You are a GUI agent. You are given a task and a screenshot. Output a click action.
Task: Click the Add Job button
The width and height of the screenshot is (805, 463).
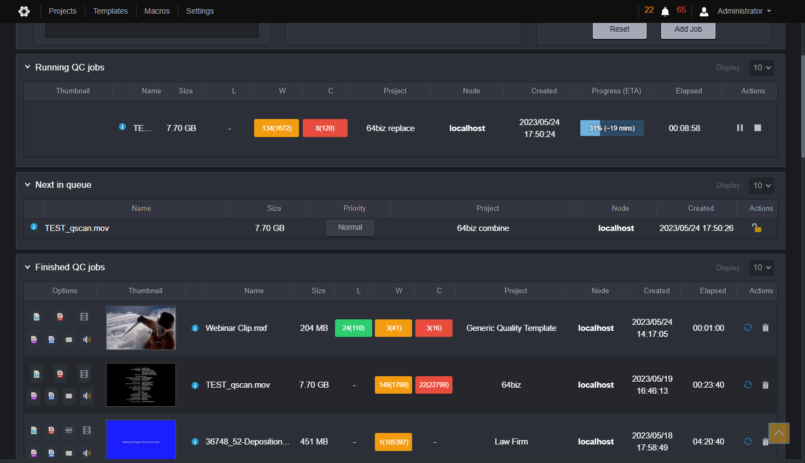pos(688,29)
